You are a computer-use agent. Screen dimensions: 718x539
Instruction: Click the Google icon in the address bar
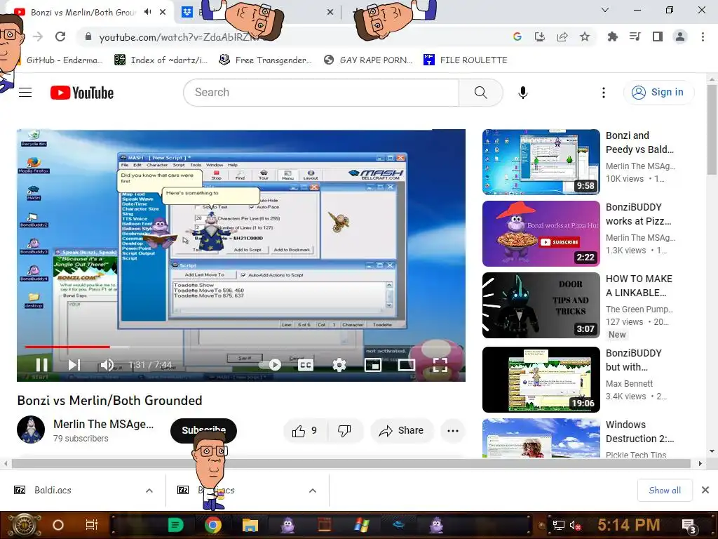[517, 36]
